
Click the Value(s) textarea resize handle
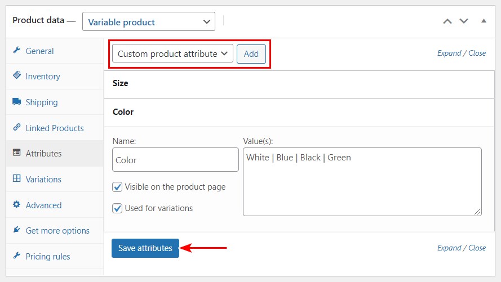pos(477,212)
